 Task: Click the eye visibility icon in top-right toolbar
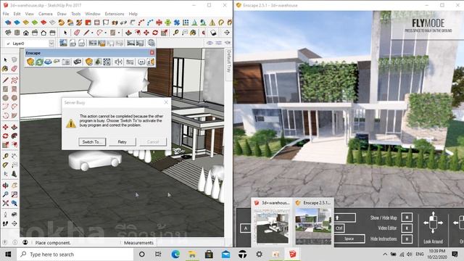coord(210,43)
